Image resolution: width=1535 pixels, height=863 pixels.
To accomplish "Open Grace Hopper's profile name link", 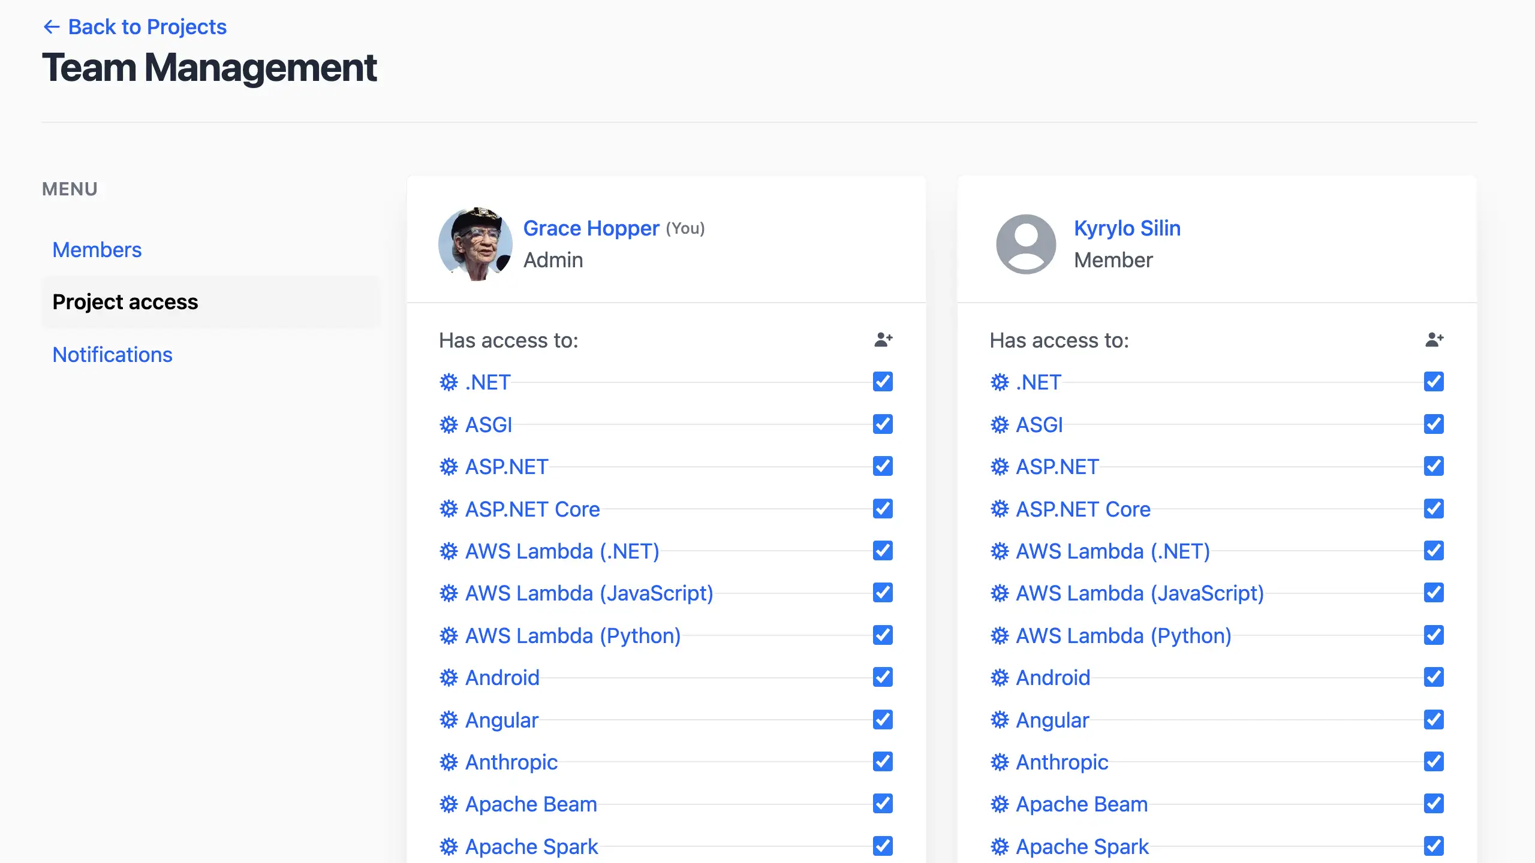I will coord(591,228).
